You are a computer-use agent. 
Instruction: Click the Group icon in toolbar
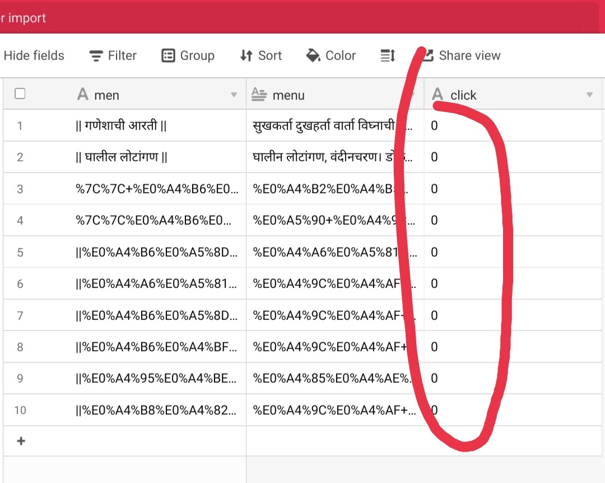click(168, 55)
